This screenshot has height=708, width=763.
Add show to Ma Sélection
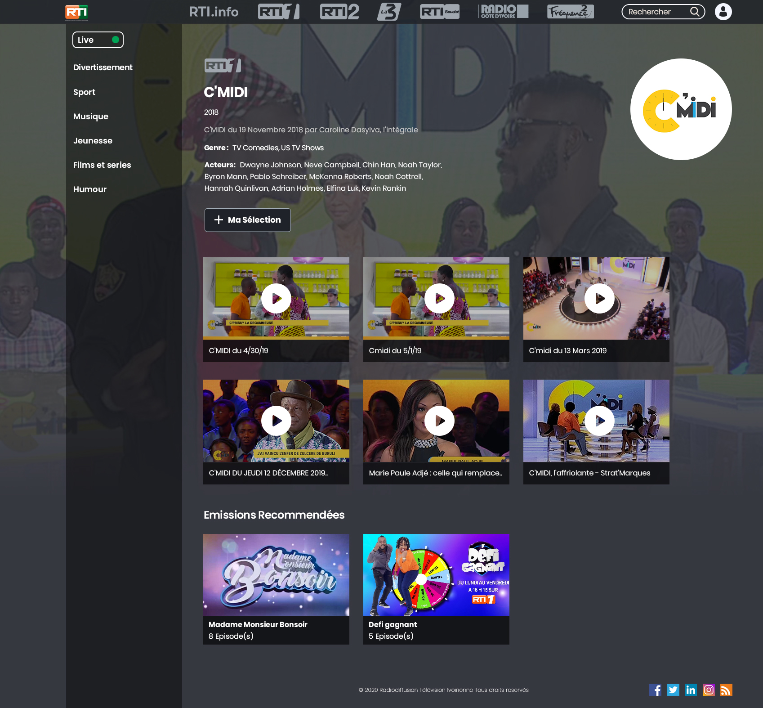click(x=248, y=220)
